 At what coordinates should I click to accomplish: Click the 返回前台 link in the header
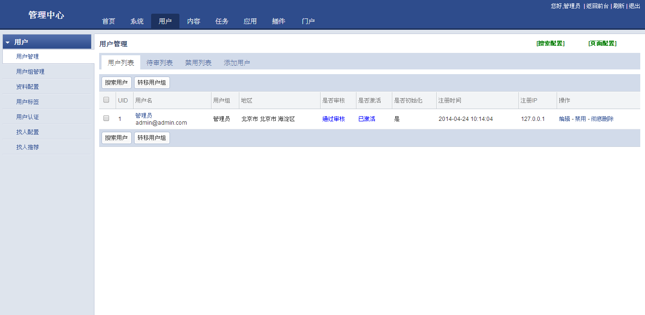click(x=597, y=6)
